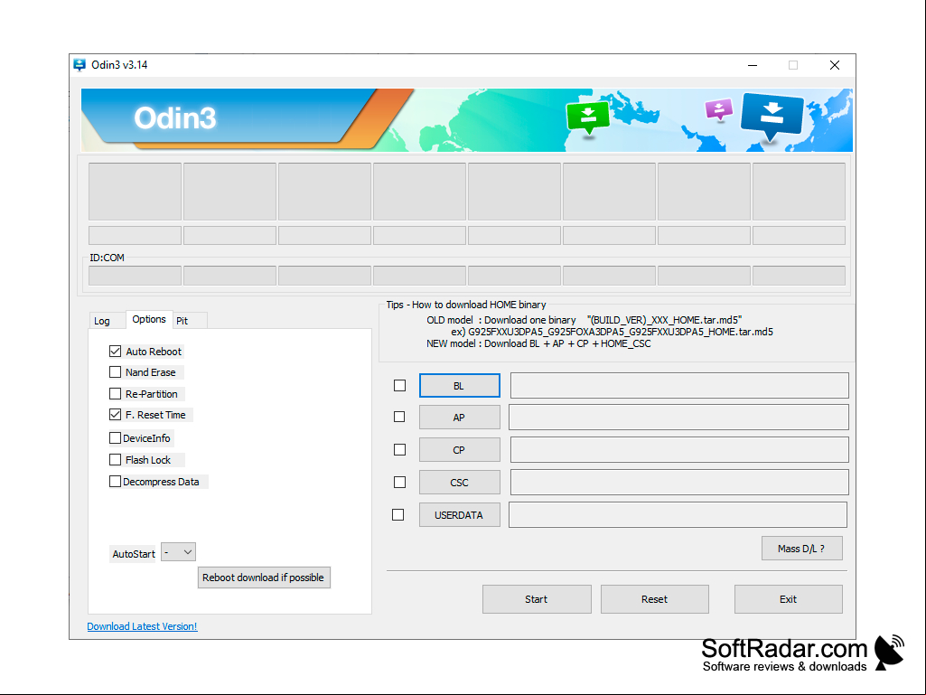This screenshot has width=926, height=695.
Task: Focus the USERDATA path field
Action: (678, 515)
